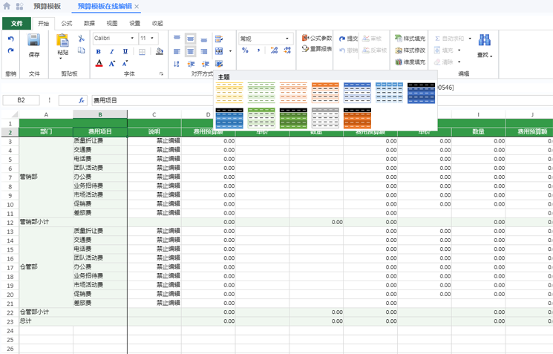Viewport: 553px width, 354px height.
Task: Click the Cut scissors icon
Action: pyautogui.click(x=81, y=39)
